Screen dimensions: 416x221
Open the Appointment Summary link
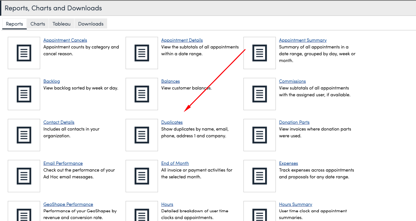(x=303, y=40)
